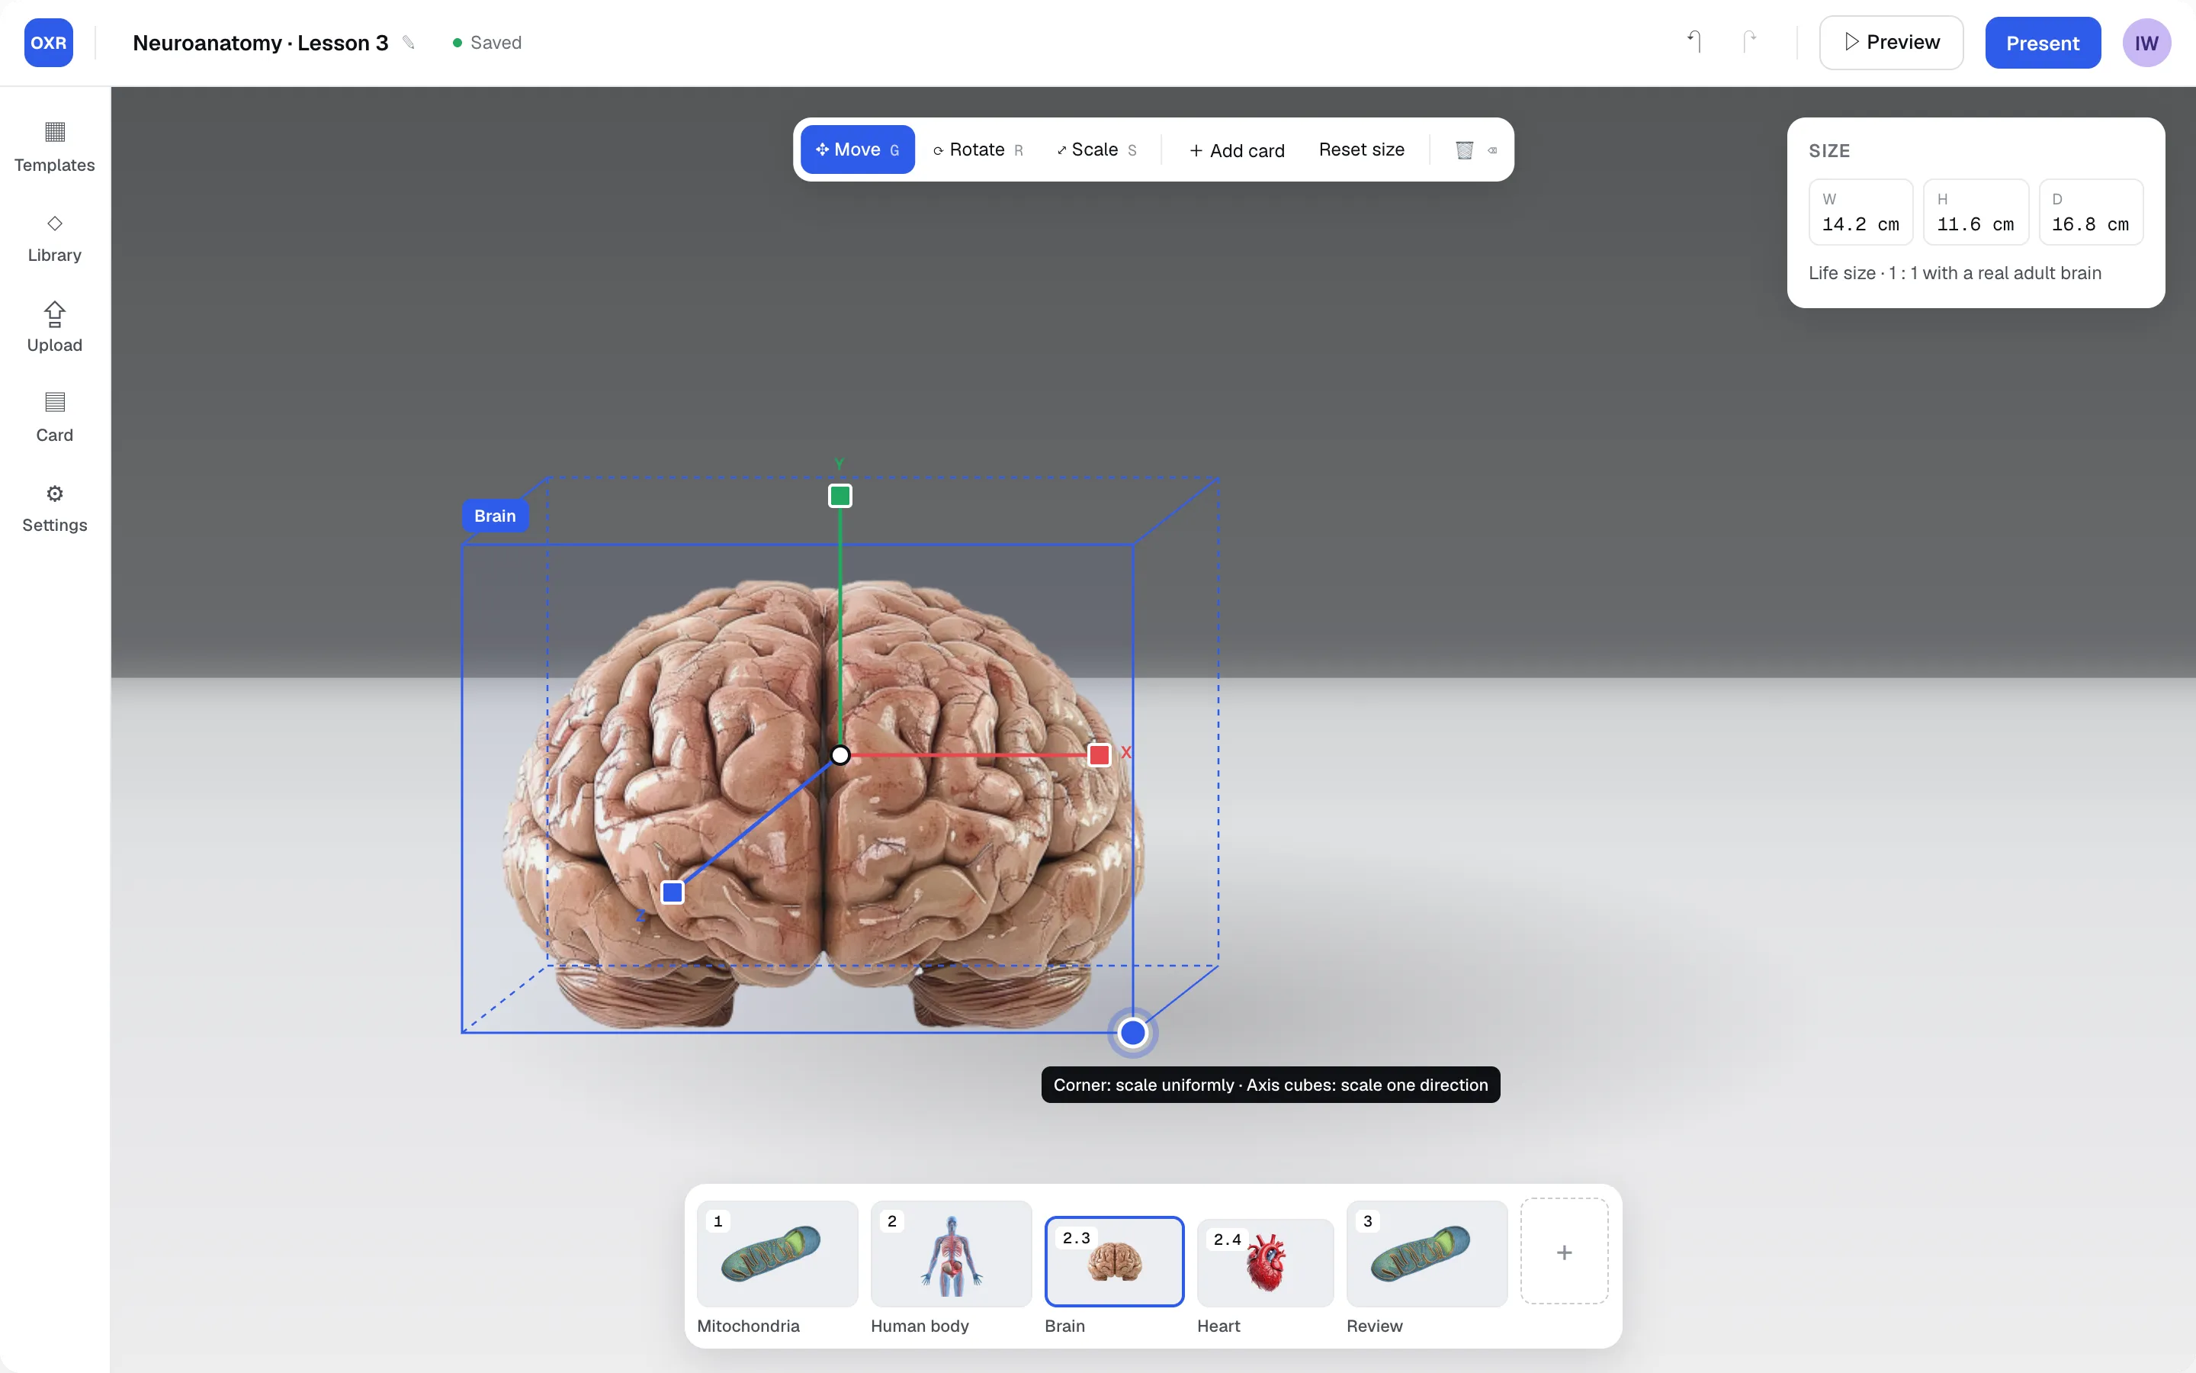Select the Move tool
The image size is (2196, 1373).
(858, 150)
